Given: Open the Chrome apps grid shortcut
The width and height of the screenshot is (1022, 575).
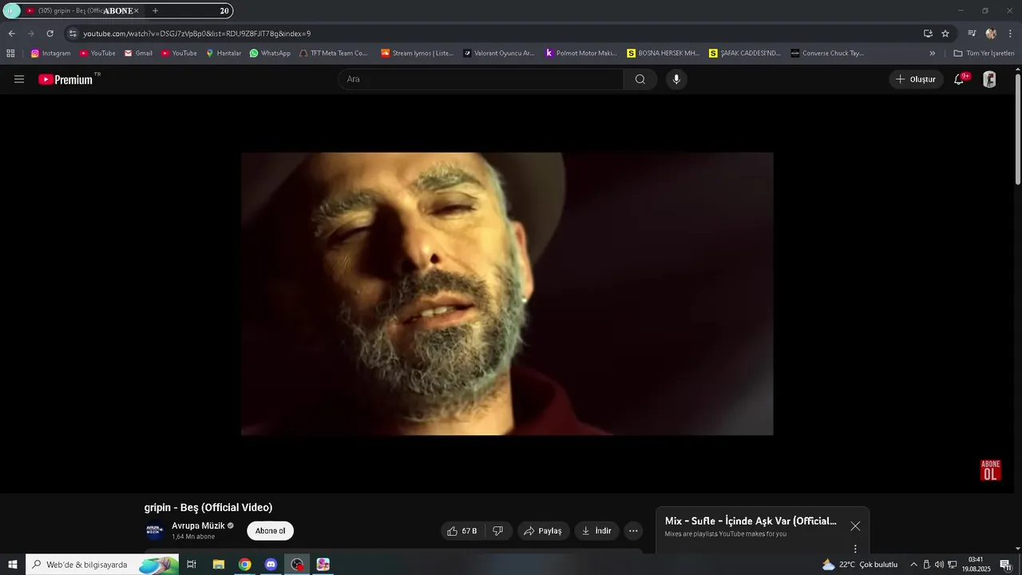Looking at the screenshot, I should click(x=10, y=54).
